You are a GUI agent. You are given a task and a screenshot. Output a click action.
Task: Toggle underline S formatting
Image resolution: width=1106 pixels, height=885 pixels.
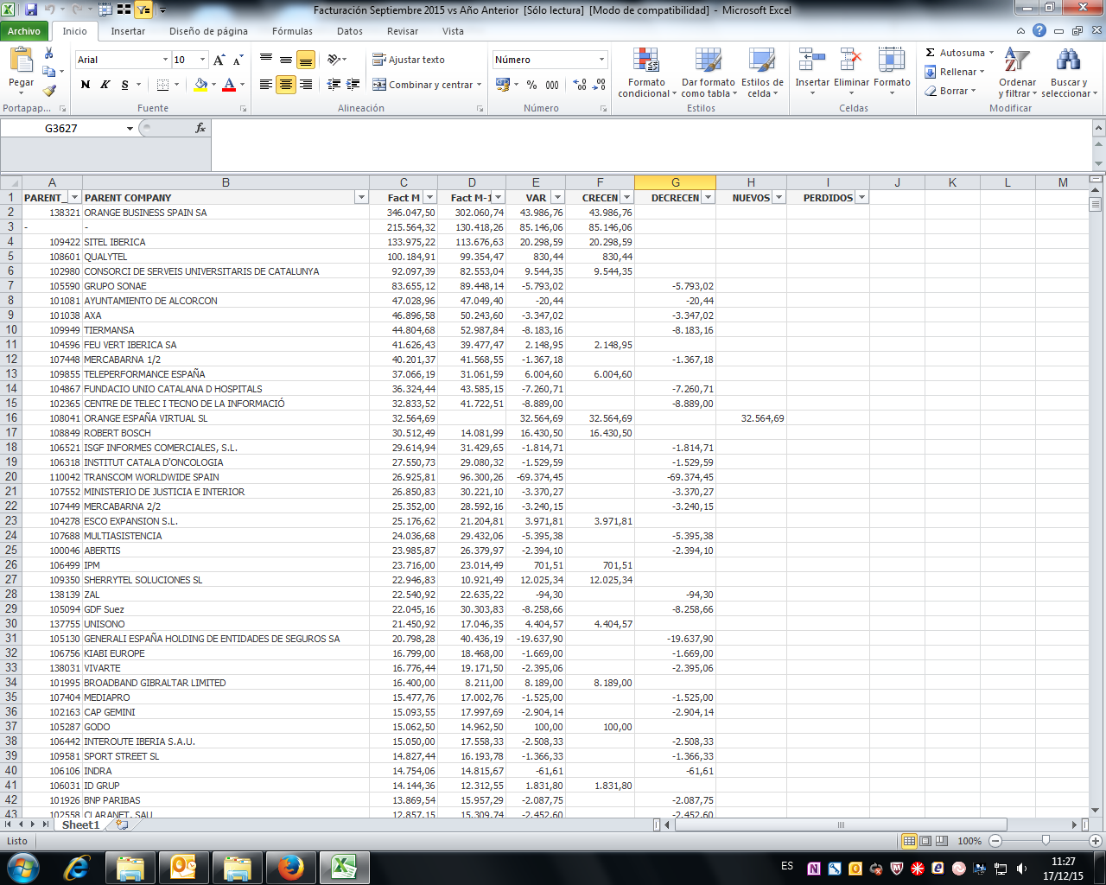pyautogui.click(x=125, y=85)
